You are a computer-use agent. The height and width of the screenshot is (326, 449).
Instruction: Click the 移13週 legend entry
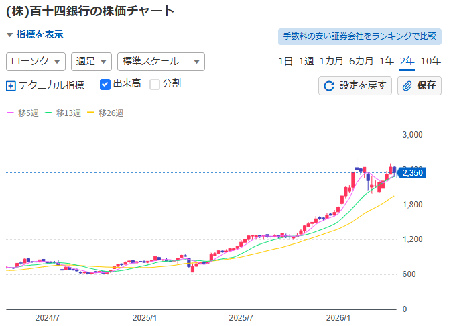[63, 113]
